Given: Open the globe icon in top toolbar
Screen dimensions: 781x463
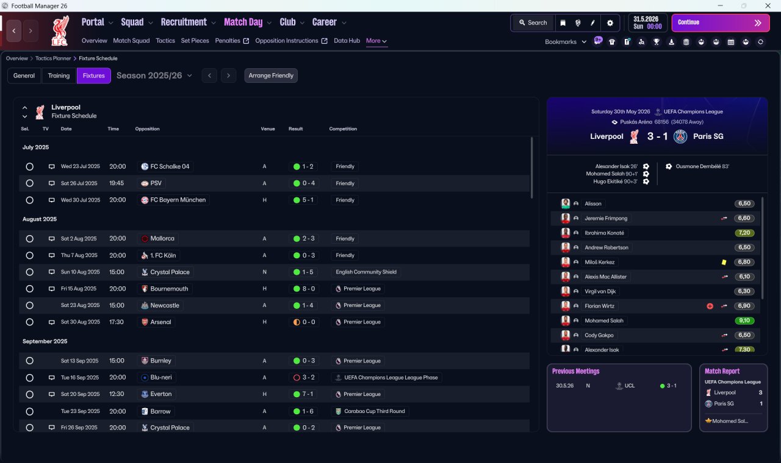Looking at the screenshot, I should [577, 23].
